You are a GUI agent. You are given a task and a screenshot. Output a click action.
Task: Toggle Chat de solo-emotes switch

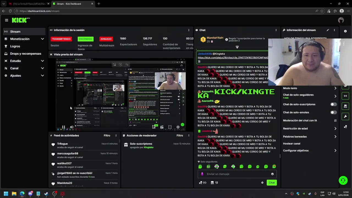pyautogui.click(x=334, y=112)
